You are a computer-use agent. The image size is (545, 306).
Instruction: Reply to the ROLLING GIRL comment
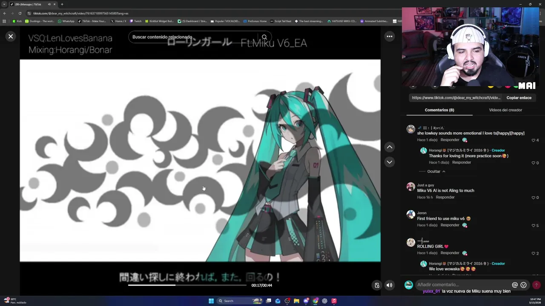click(x=450, y=253)
